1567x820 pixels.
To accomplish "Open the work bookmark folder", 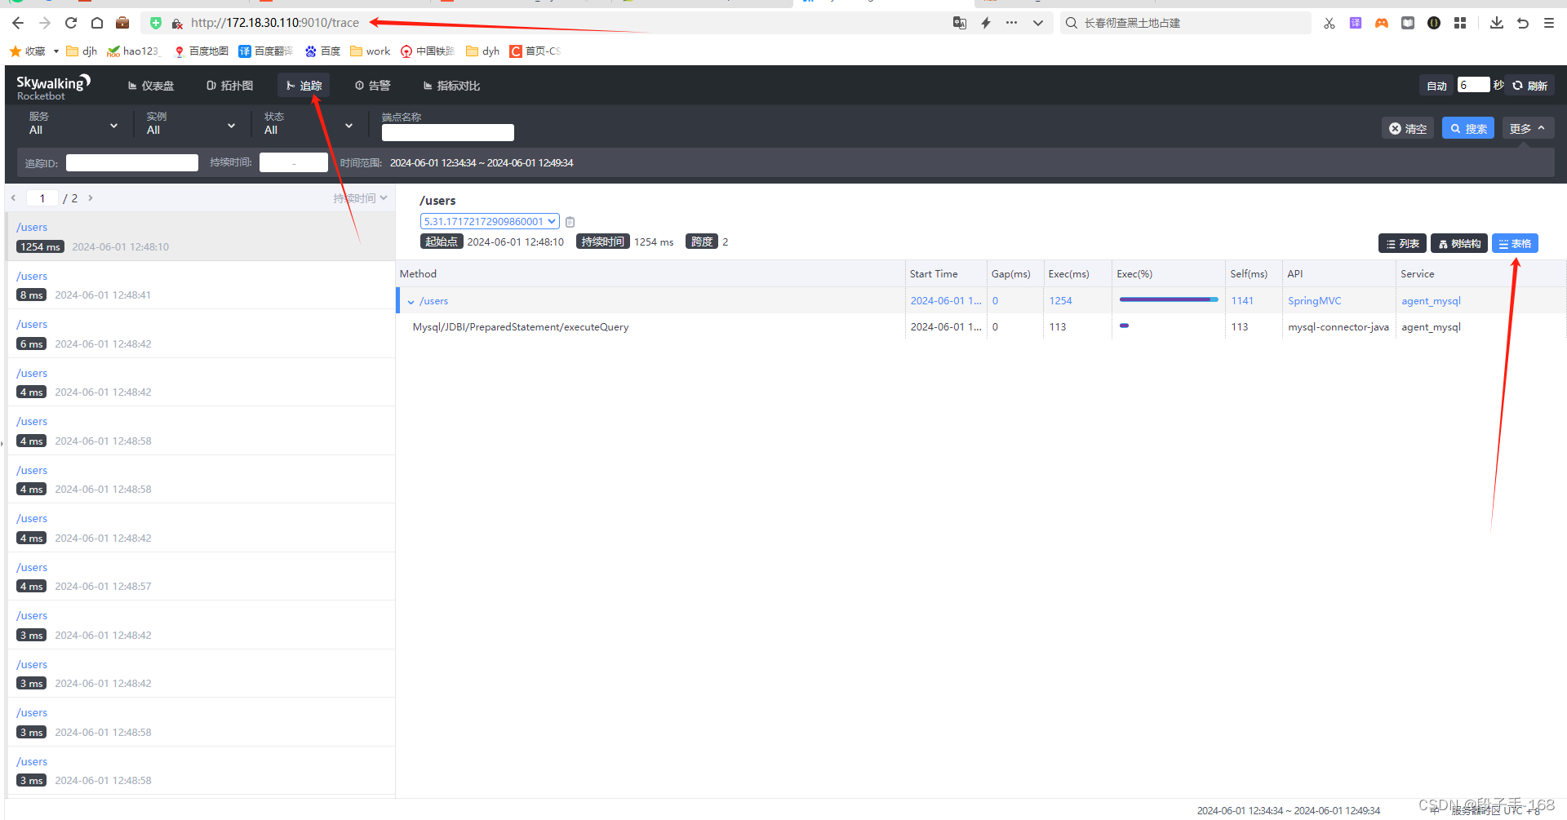I will [371, 51].
